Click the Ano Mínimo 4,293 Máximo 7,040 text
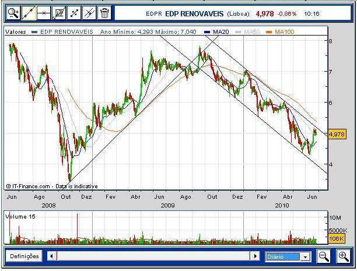Viewport: 357px width, 271px height. (148, 32)
